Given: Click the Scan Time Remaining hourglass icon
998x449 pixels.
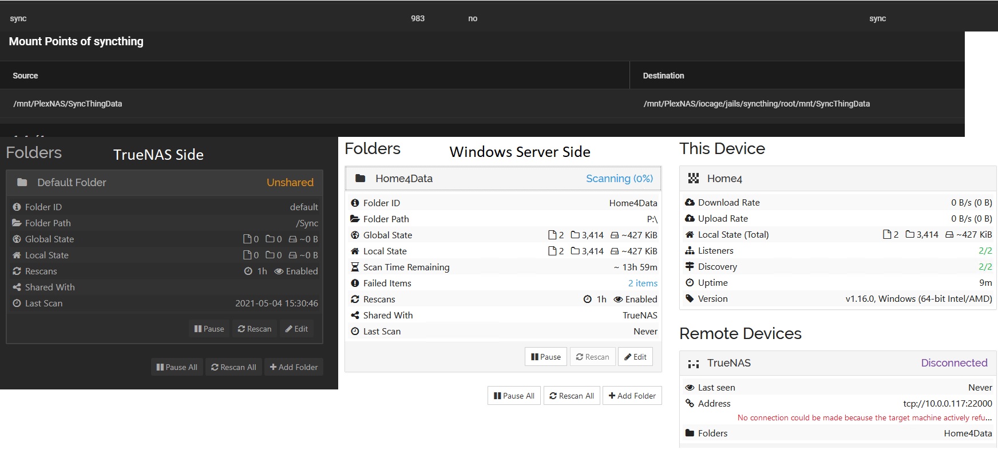Looking at the screenshot, I should point(355,267).
